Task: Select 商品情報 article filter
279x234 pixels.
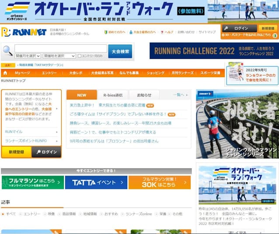Action: (67, 214)
